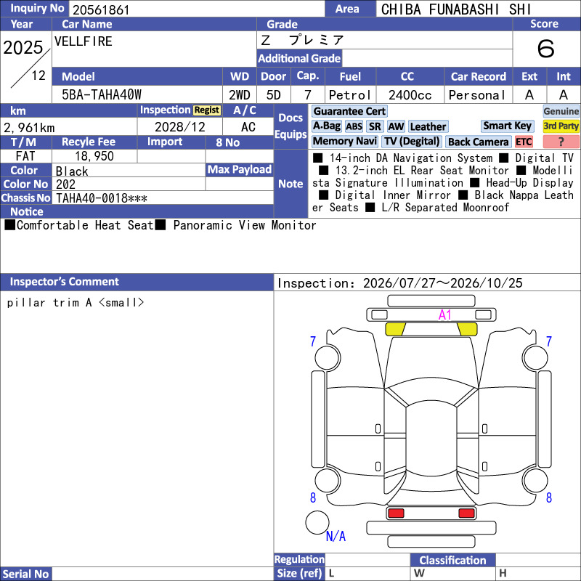Click the Smart Key badge
The width and height of the screenshot is (581, 581).
point(507,126)
